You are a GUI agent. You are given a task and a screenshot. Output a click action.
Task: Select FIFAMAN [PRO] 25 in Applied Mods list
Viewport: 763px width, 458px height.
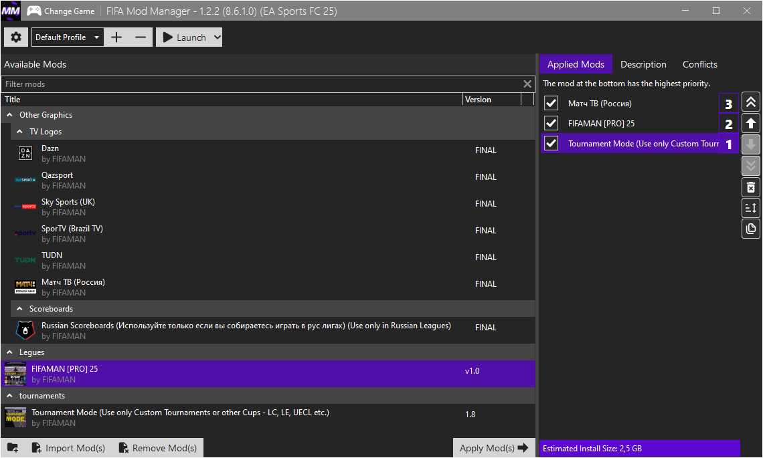pyautogui.click(x=602, y=124)
